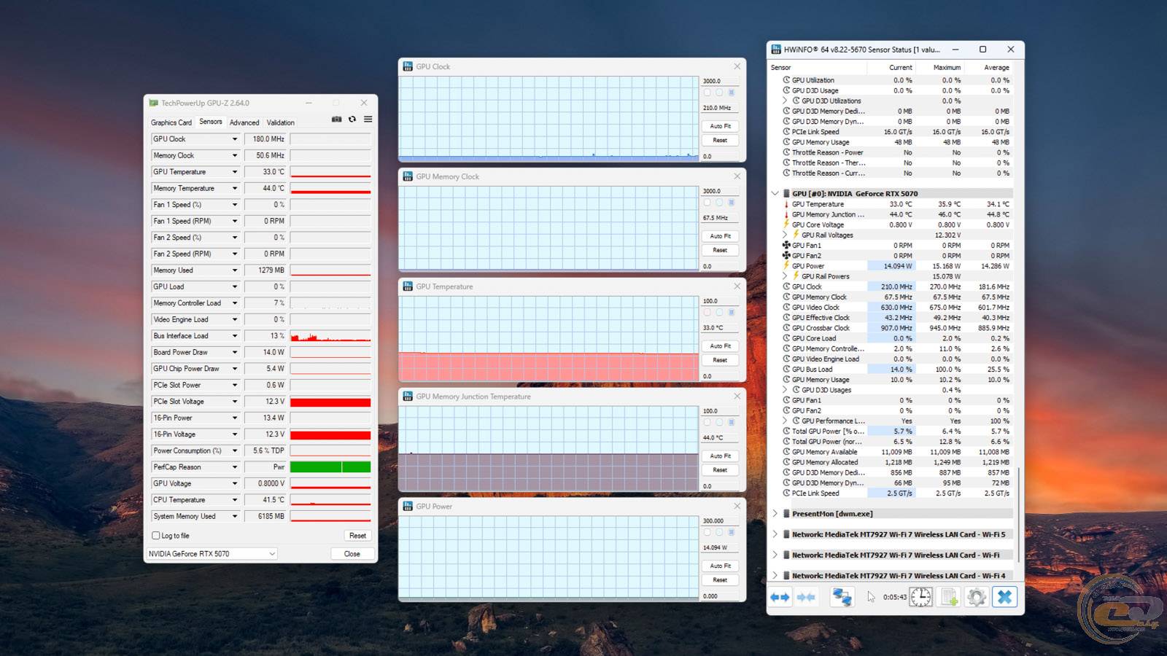Expand the GPU Rail Powers node
This screenshot has height=656, width=1167.
tap(785, 276)
